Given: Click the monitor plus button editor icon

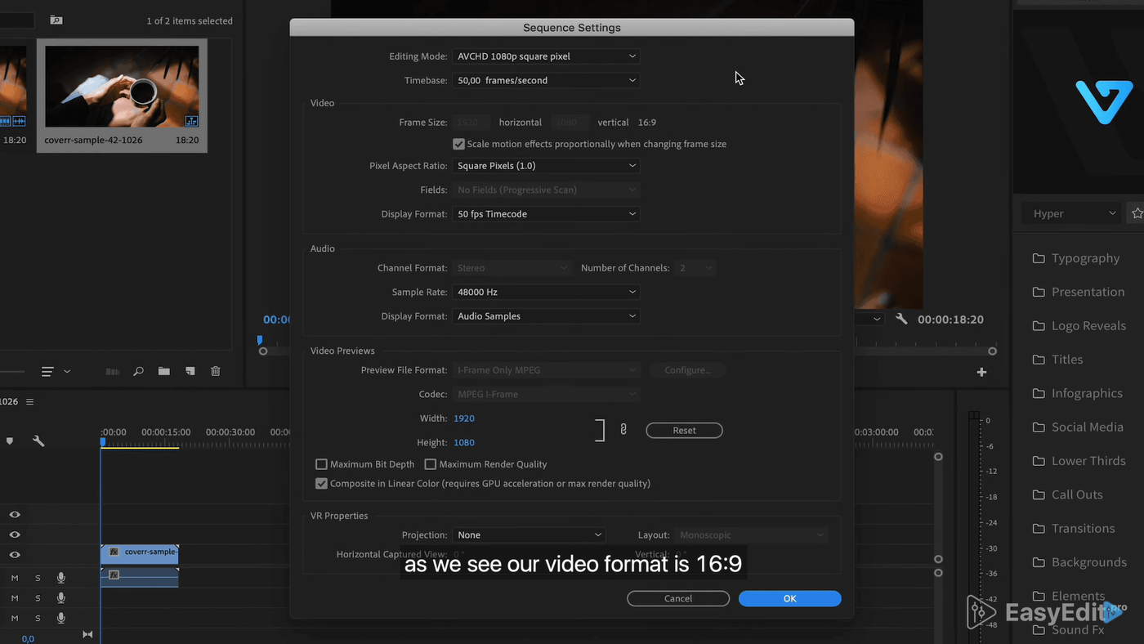Looking at the screenshot, I should coord(981,372).
